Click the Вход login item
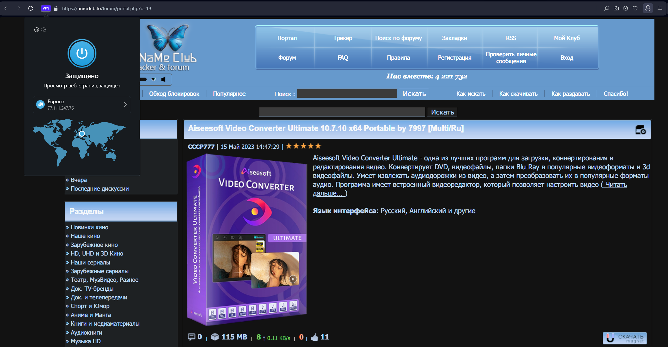 pyautogui.click(x=567, y=58)
